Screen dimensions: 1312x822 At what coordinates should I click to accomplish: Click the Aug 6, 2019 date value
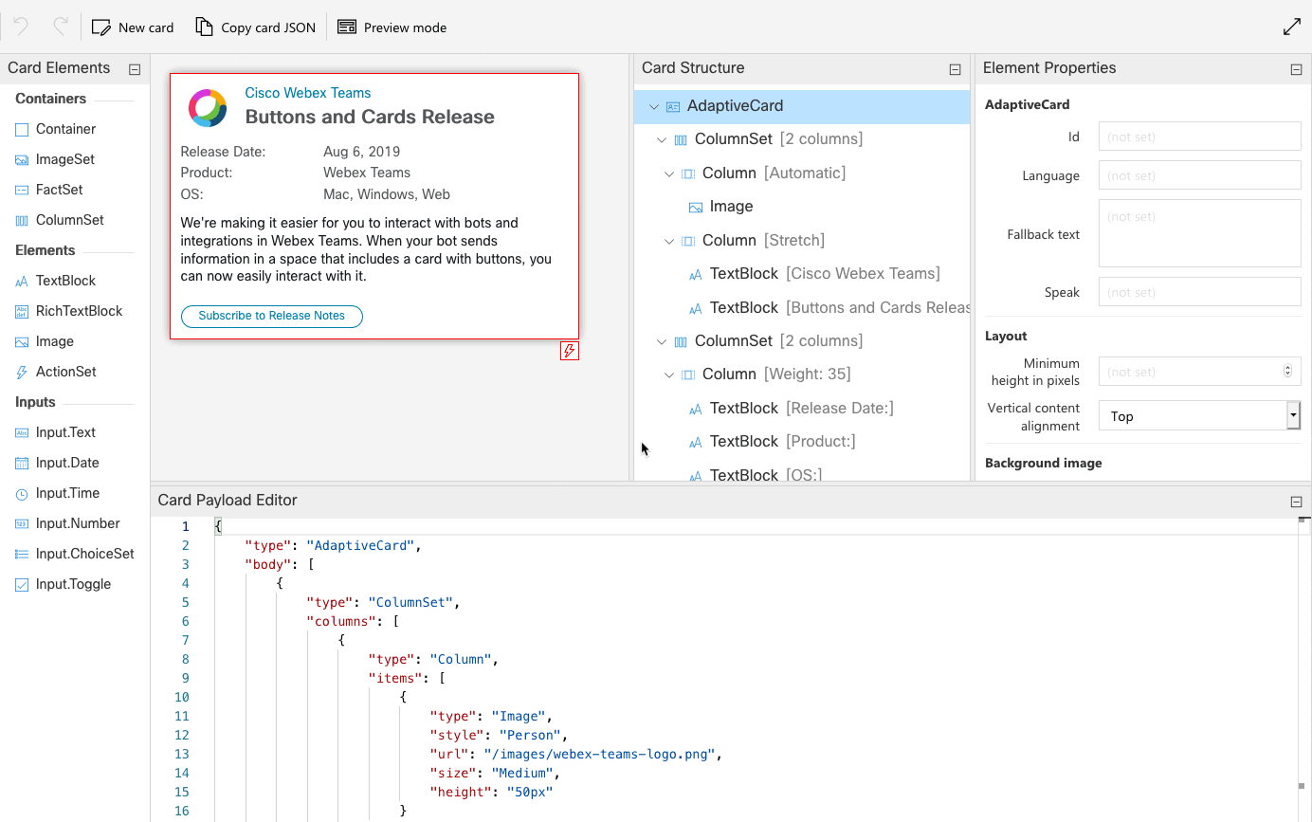pyautogui.click(x=362, y=152)
